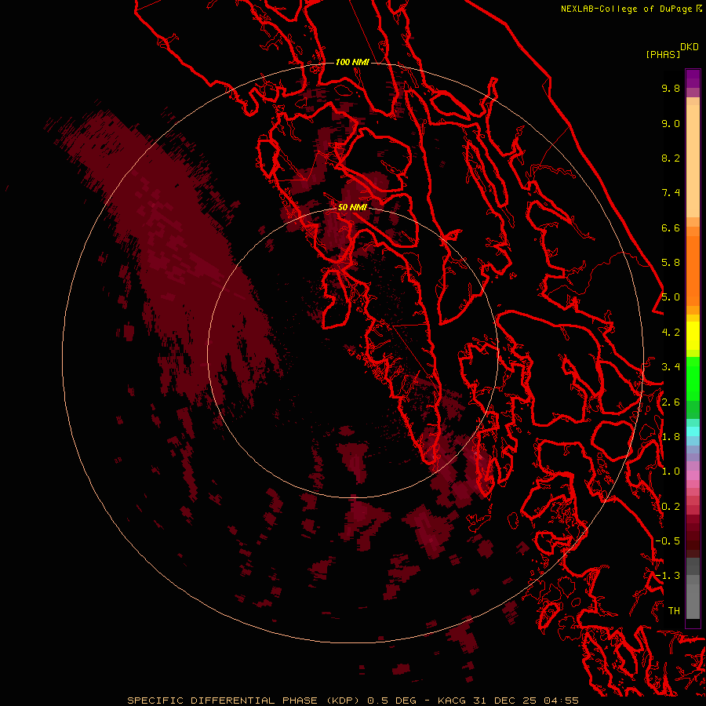Click the 6.6 value on the legend
706x706 pixels.
click(671, 227)
